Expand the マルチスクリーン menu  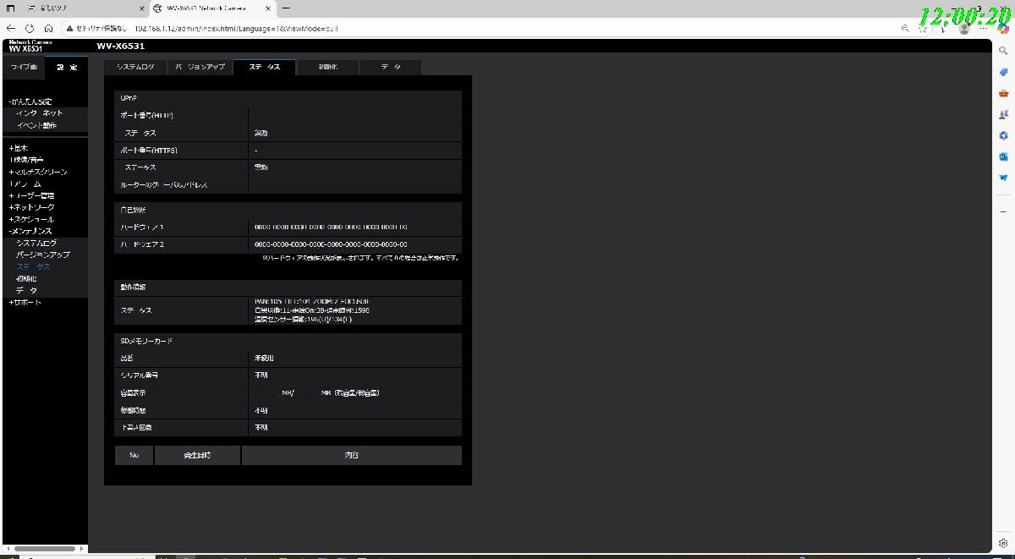coord(38,172)
